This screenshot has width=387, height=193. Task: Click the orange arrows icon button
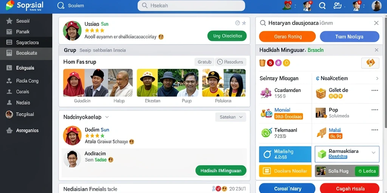click(370, 63)
